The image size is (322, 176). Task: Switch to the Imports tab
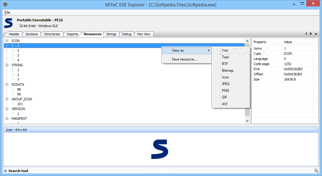(72, 34)
